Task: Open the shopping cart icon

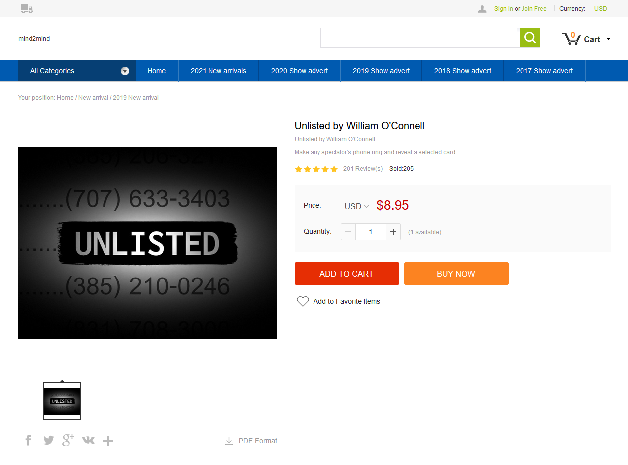Action: [x=571, y=38]
